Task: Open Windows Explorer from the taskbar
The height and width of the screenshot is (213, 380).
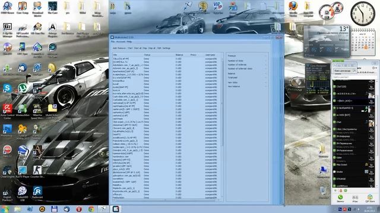Action: (x=17, y=209)
